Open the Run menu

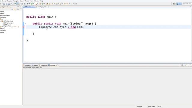(x=31, y=1)
